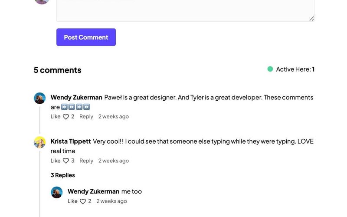347x217 pixels.
Task: Open Wendy Zukerman's avatar on first comment
Action: click(40, 98)
